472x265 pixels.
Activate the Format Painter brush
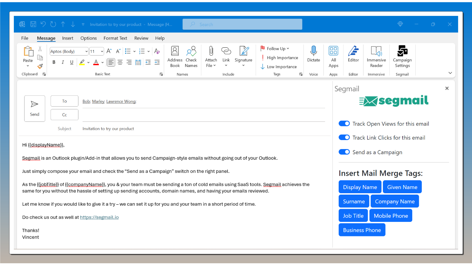(40, 66)
